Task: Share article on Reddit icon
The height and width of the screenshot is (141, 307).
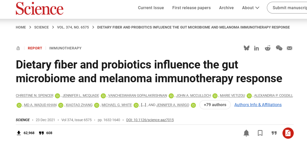Action: point(267,48)
